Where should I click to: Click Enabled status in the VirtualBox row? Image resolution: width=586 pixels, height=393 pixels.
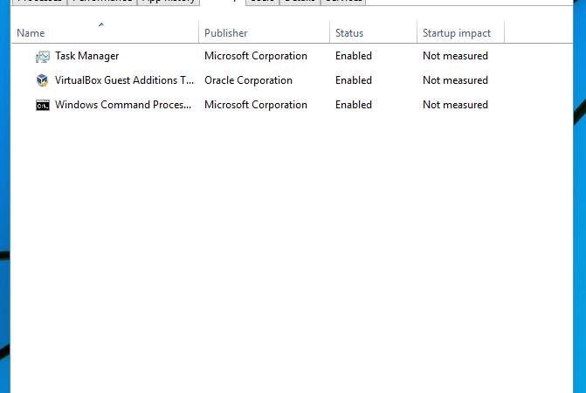coord(353,80)
